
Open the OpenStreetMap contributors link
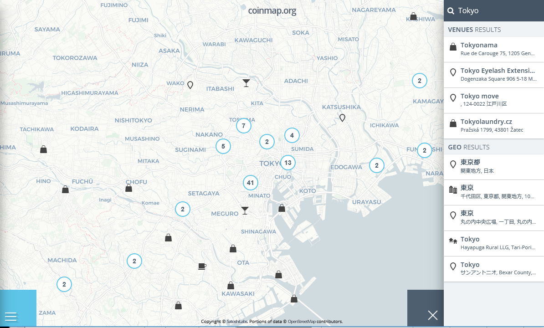pyautogui.click(x=302, y=322)
